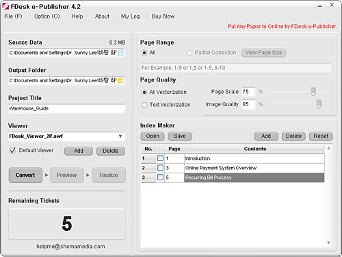Image resolution: width=342 pixels, height=257 pixels.
Task: Reset the Index Maker list
Action: (x=321, y=136)
